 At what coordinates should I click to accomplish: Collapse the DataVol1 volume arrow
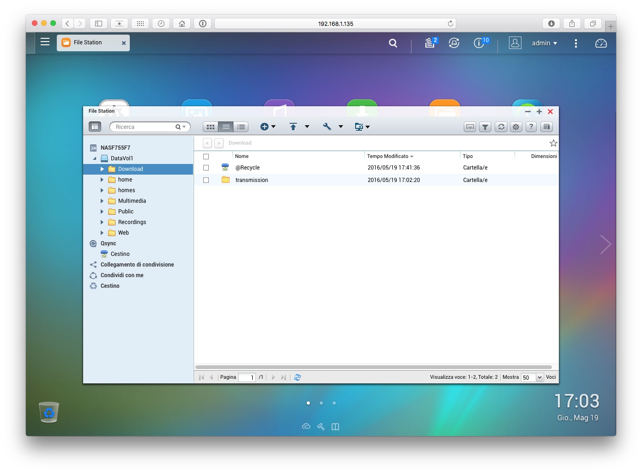pyautogui.click(x=95, y=158)
